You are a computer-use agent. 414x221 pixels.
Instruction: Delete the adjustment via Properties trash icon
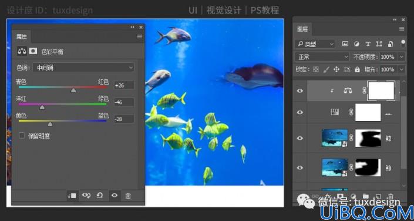[128, 196]
